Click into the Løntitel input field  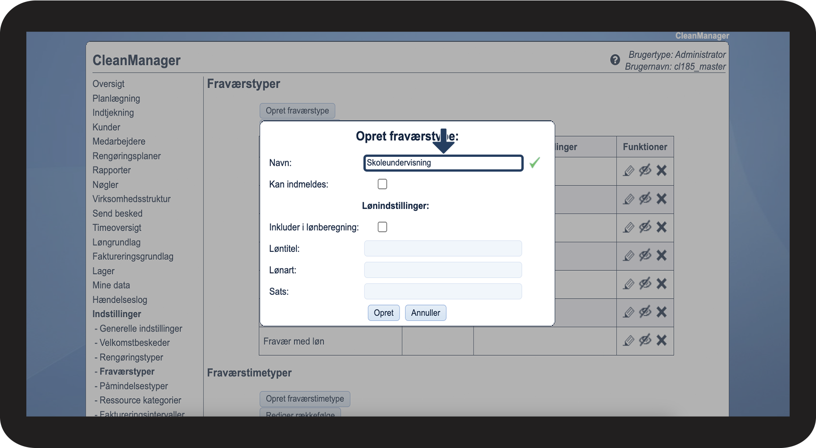[443, 248]
